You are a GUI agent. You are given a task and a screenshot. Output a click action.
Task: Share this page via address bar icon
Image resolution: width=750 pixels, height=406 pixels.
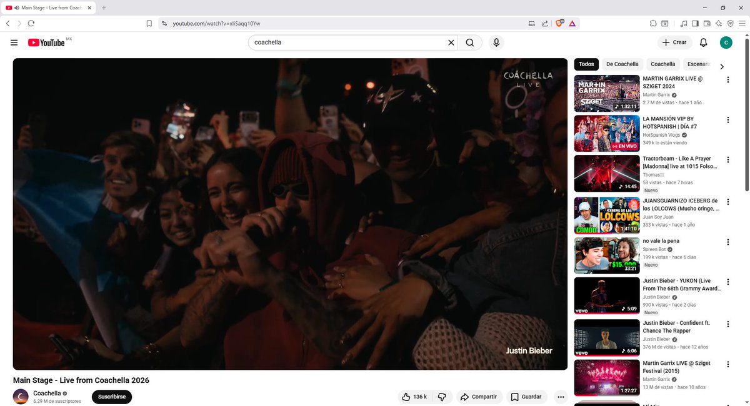[544, 24]
